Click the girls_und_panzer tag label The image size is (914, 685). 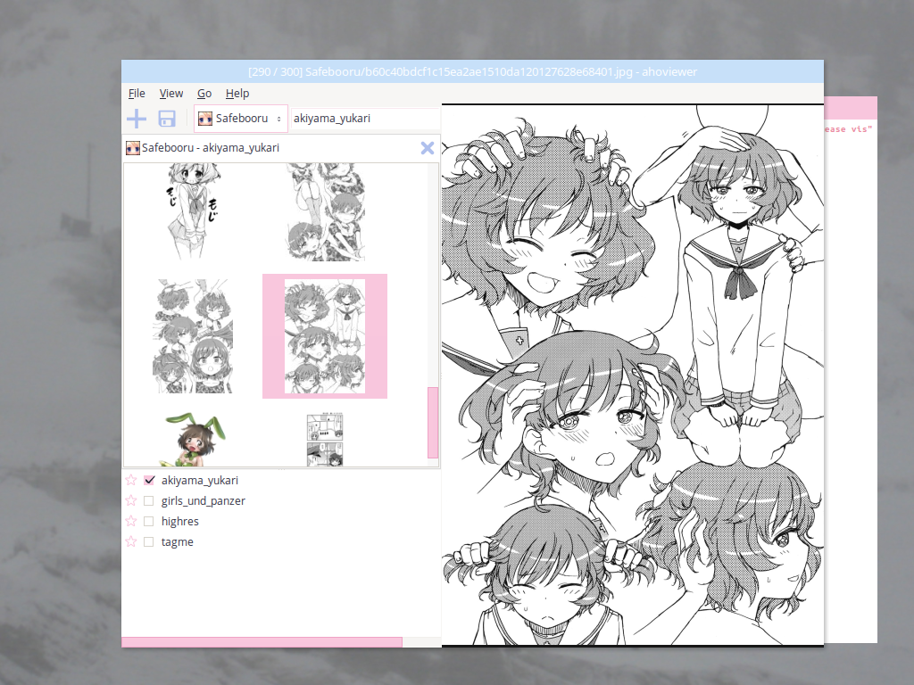(203, 500)
